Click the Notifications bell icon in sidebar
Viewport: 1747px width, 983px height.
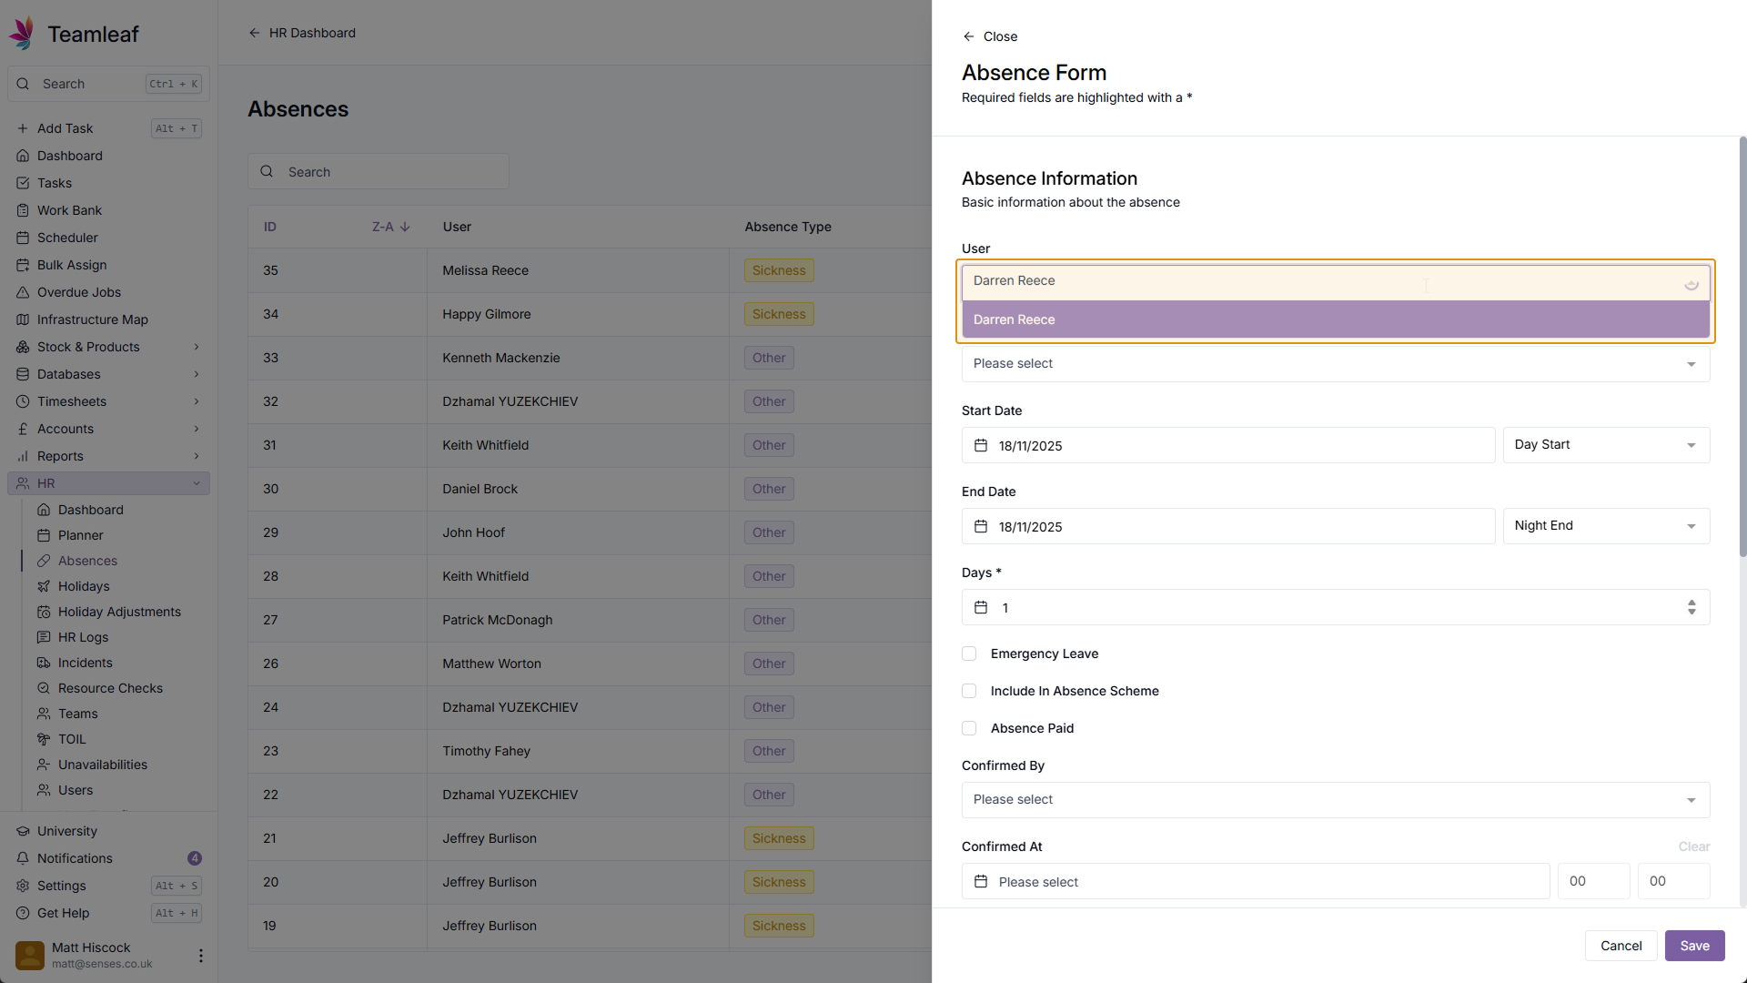pos(23,858)
